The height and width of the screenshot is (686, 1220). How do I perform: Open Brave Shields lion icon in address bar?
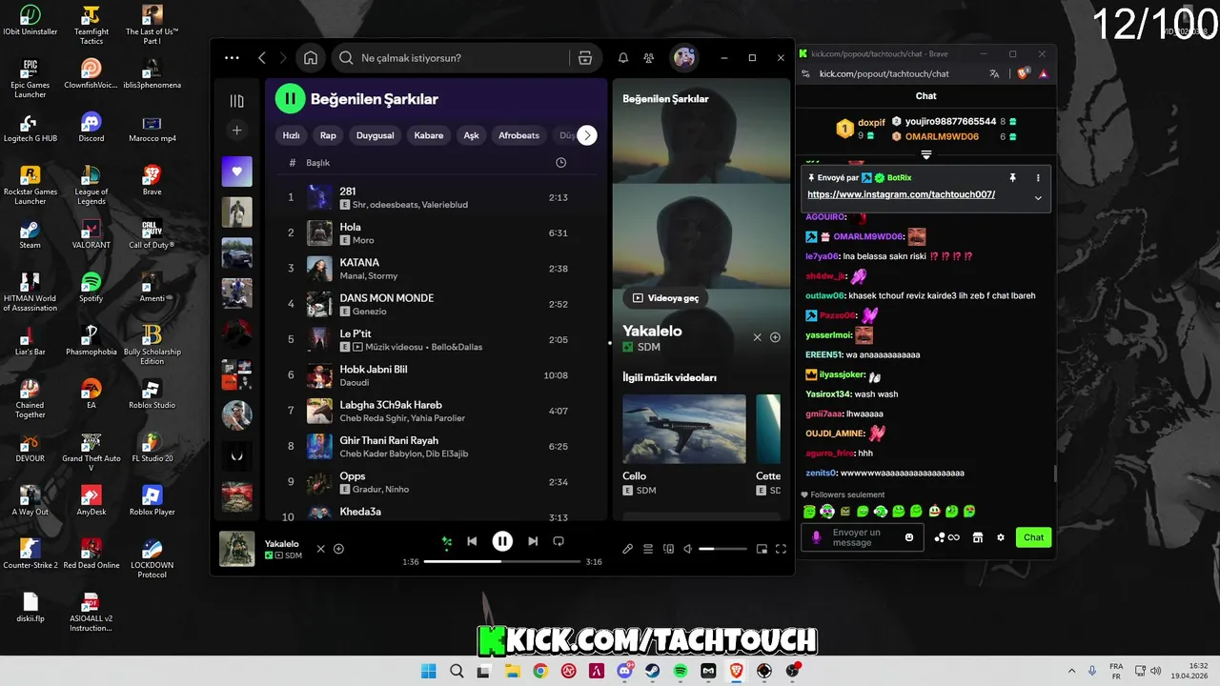1023,73
